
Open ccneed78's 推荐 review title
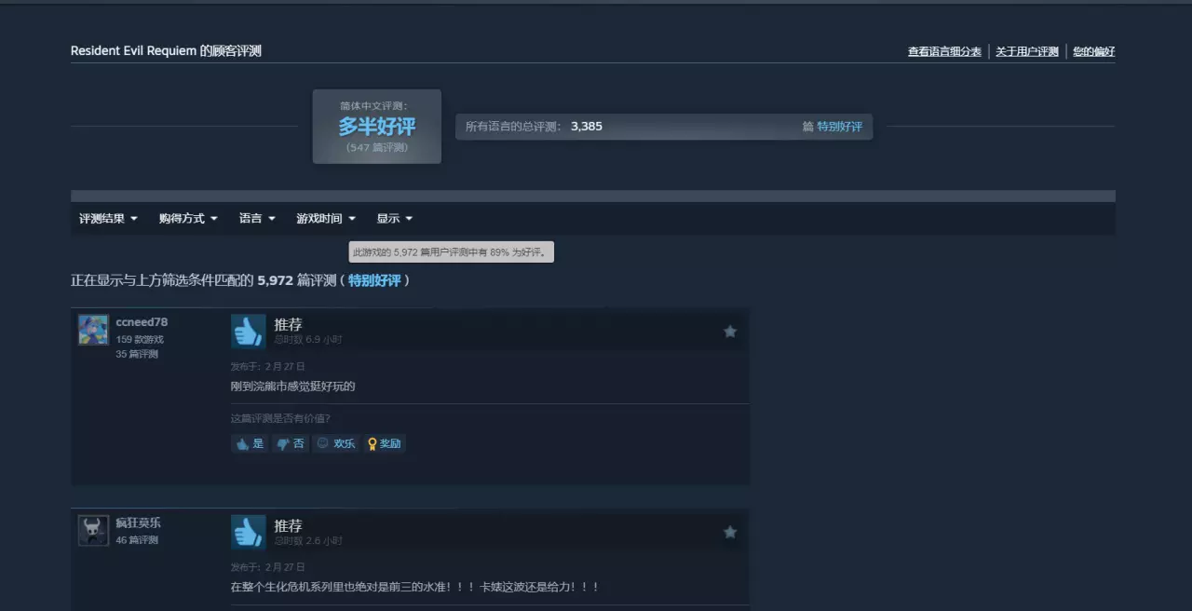click(288, 325)
